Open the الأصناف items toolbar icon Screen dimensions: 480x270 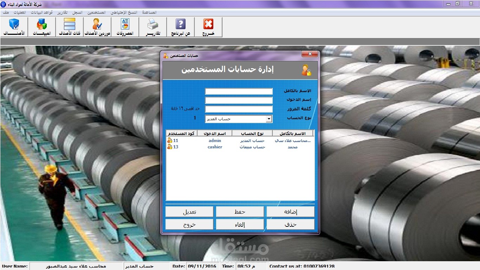pyautogui.click(x=14, y=27)
